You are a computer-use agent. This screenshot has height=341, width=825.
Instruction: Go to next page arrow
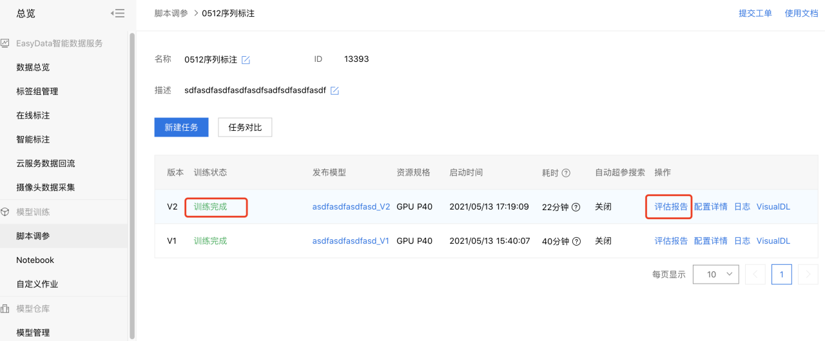click(808, 274)
